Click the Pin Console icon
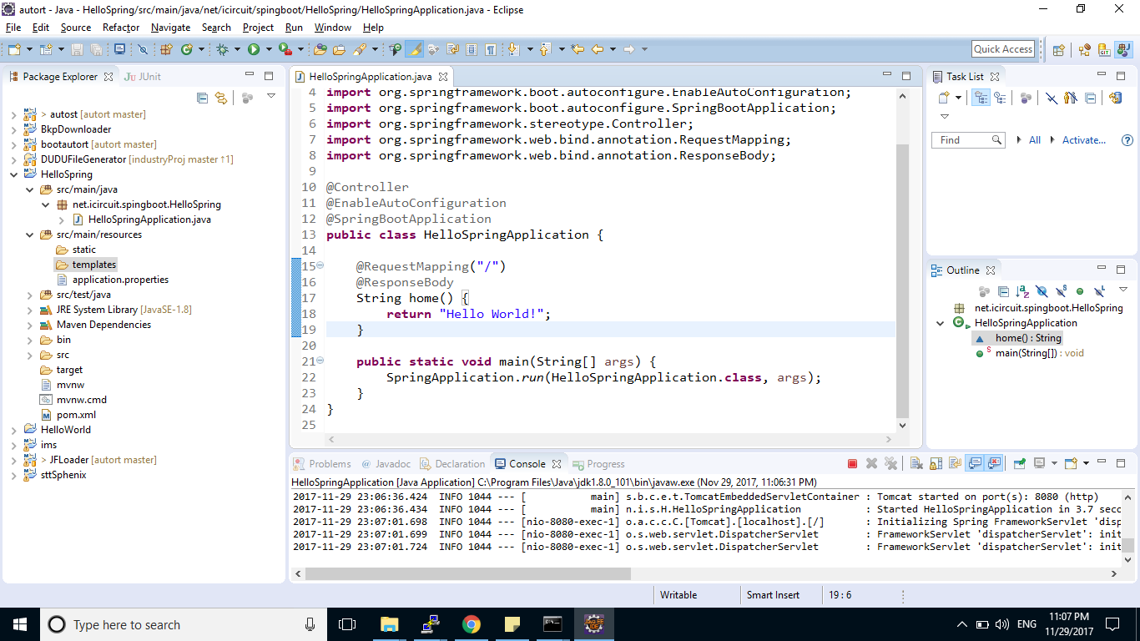Image resolution: width=1140 pixels, height=641 pixels. (1019, 463)
